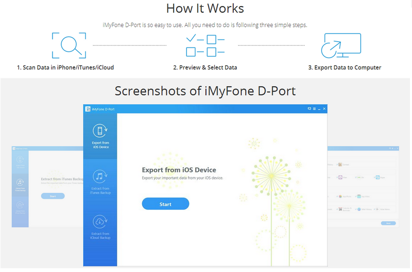Toggle the Skype checkbox in right screenshot
This screenshot has height=272, width=412.
click(x=374, y=177)
